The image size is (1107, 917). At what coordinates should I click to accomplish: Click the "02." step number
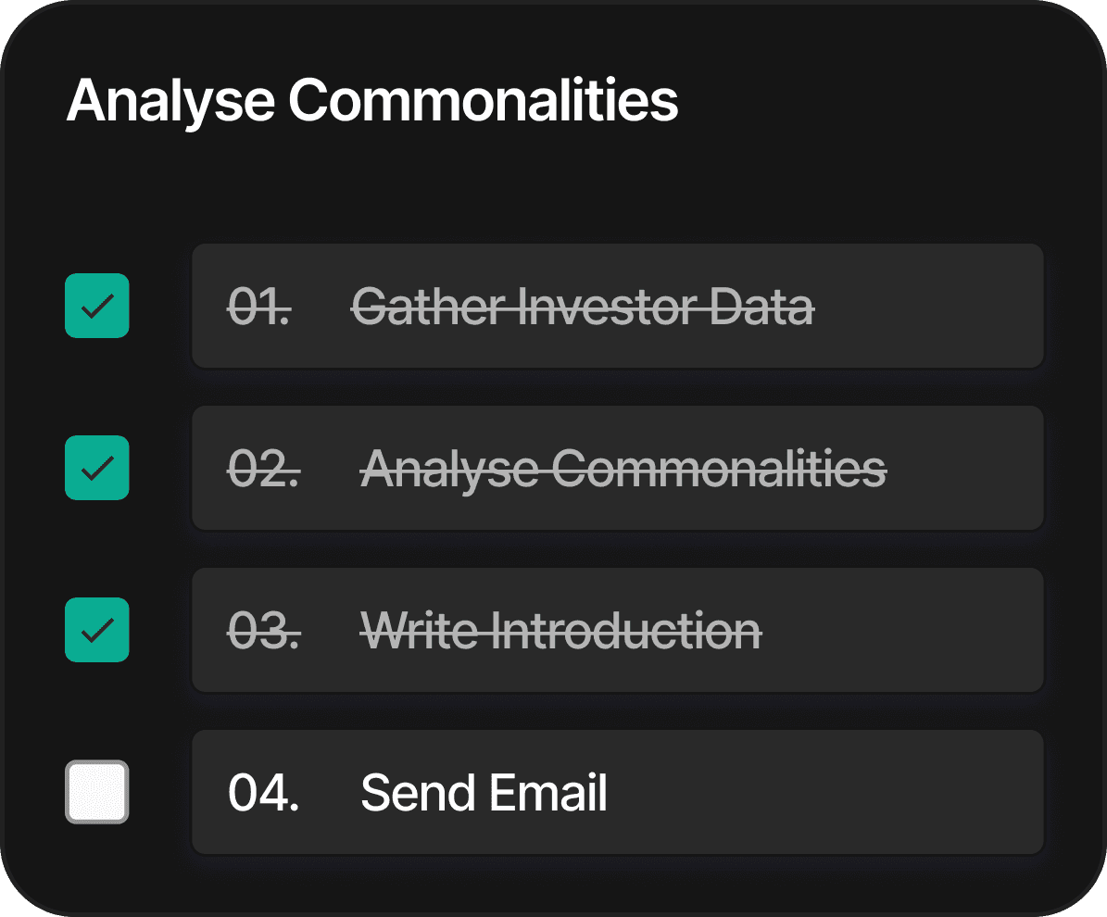(264, 468)
